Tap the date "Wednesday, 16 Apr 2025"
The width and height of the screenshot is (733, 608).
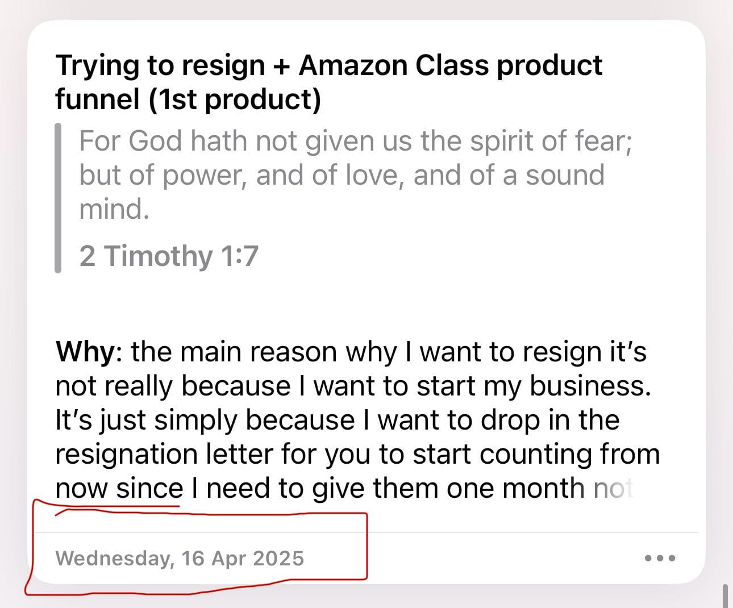[x=180, y=558]
